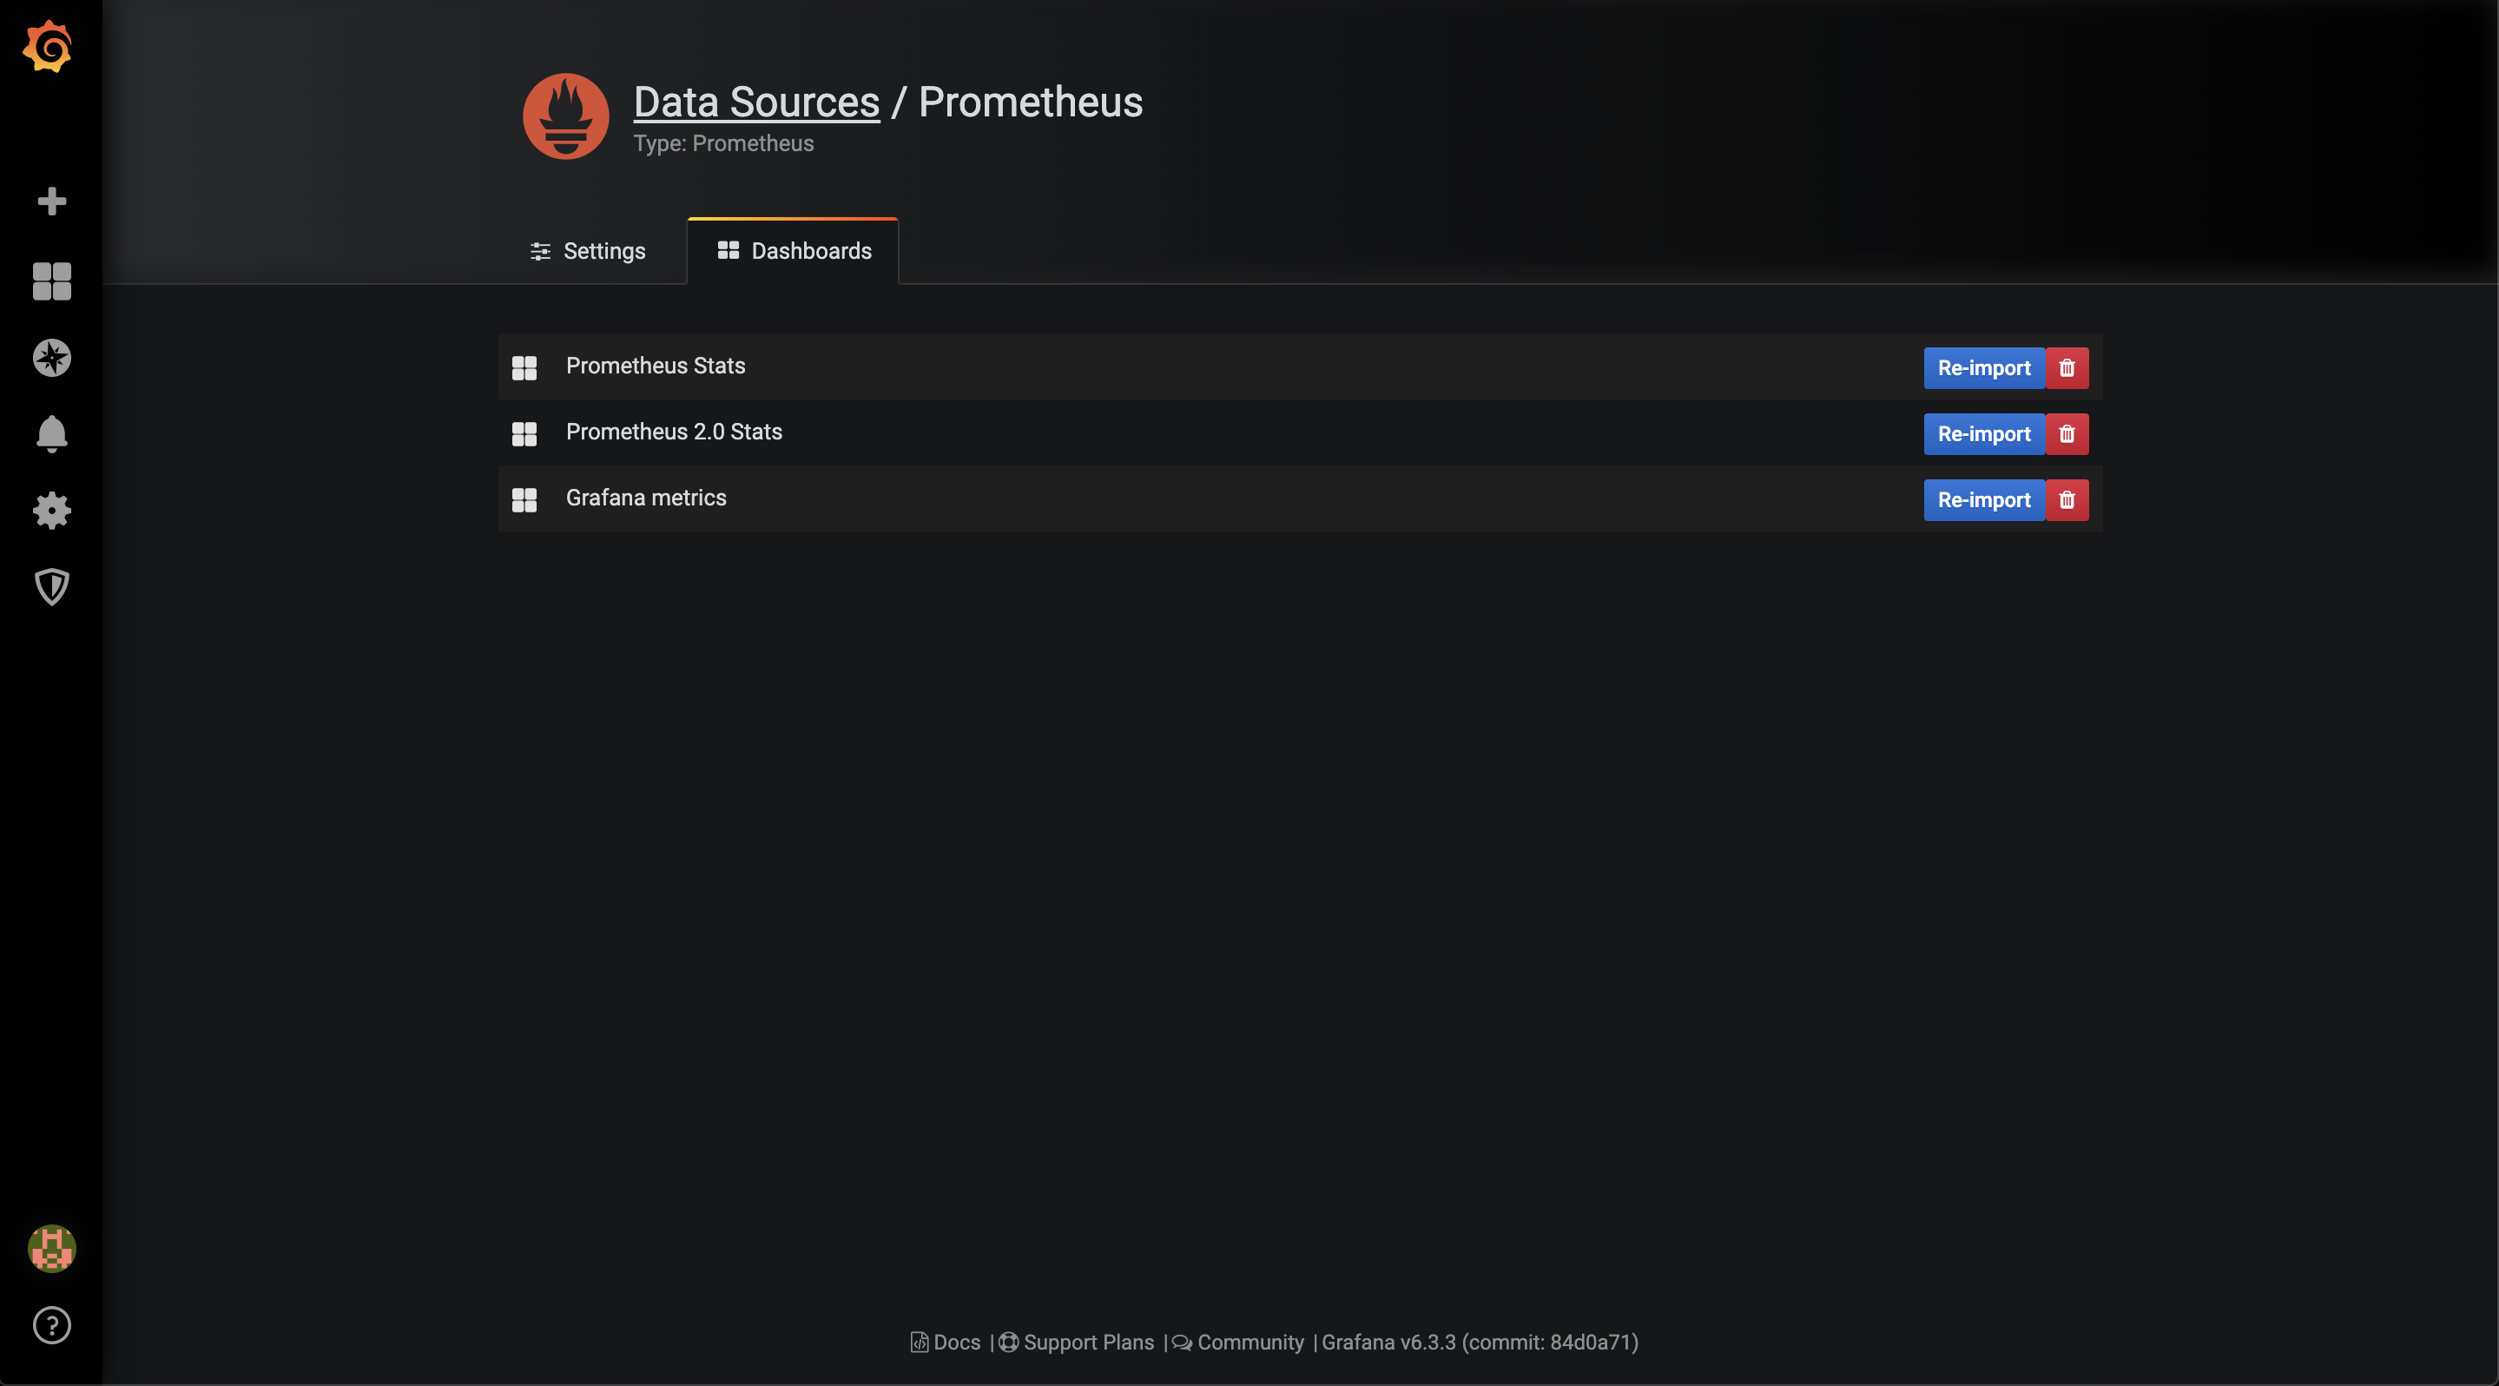Click the Prometheus 2.0 Stats grid icon
This screenshot has height=1386, width=2499.
[524, 433]
